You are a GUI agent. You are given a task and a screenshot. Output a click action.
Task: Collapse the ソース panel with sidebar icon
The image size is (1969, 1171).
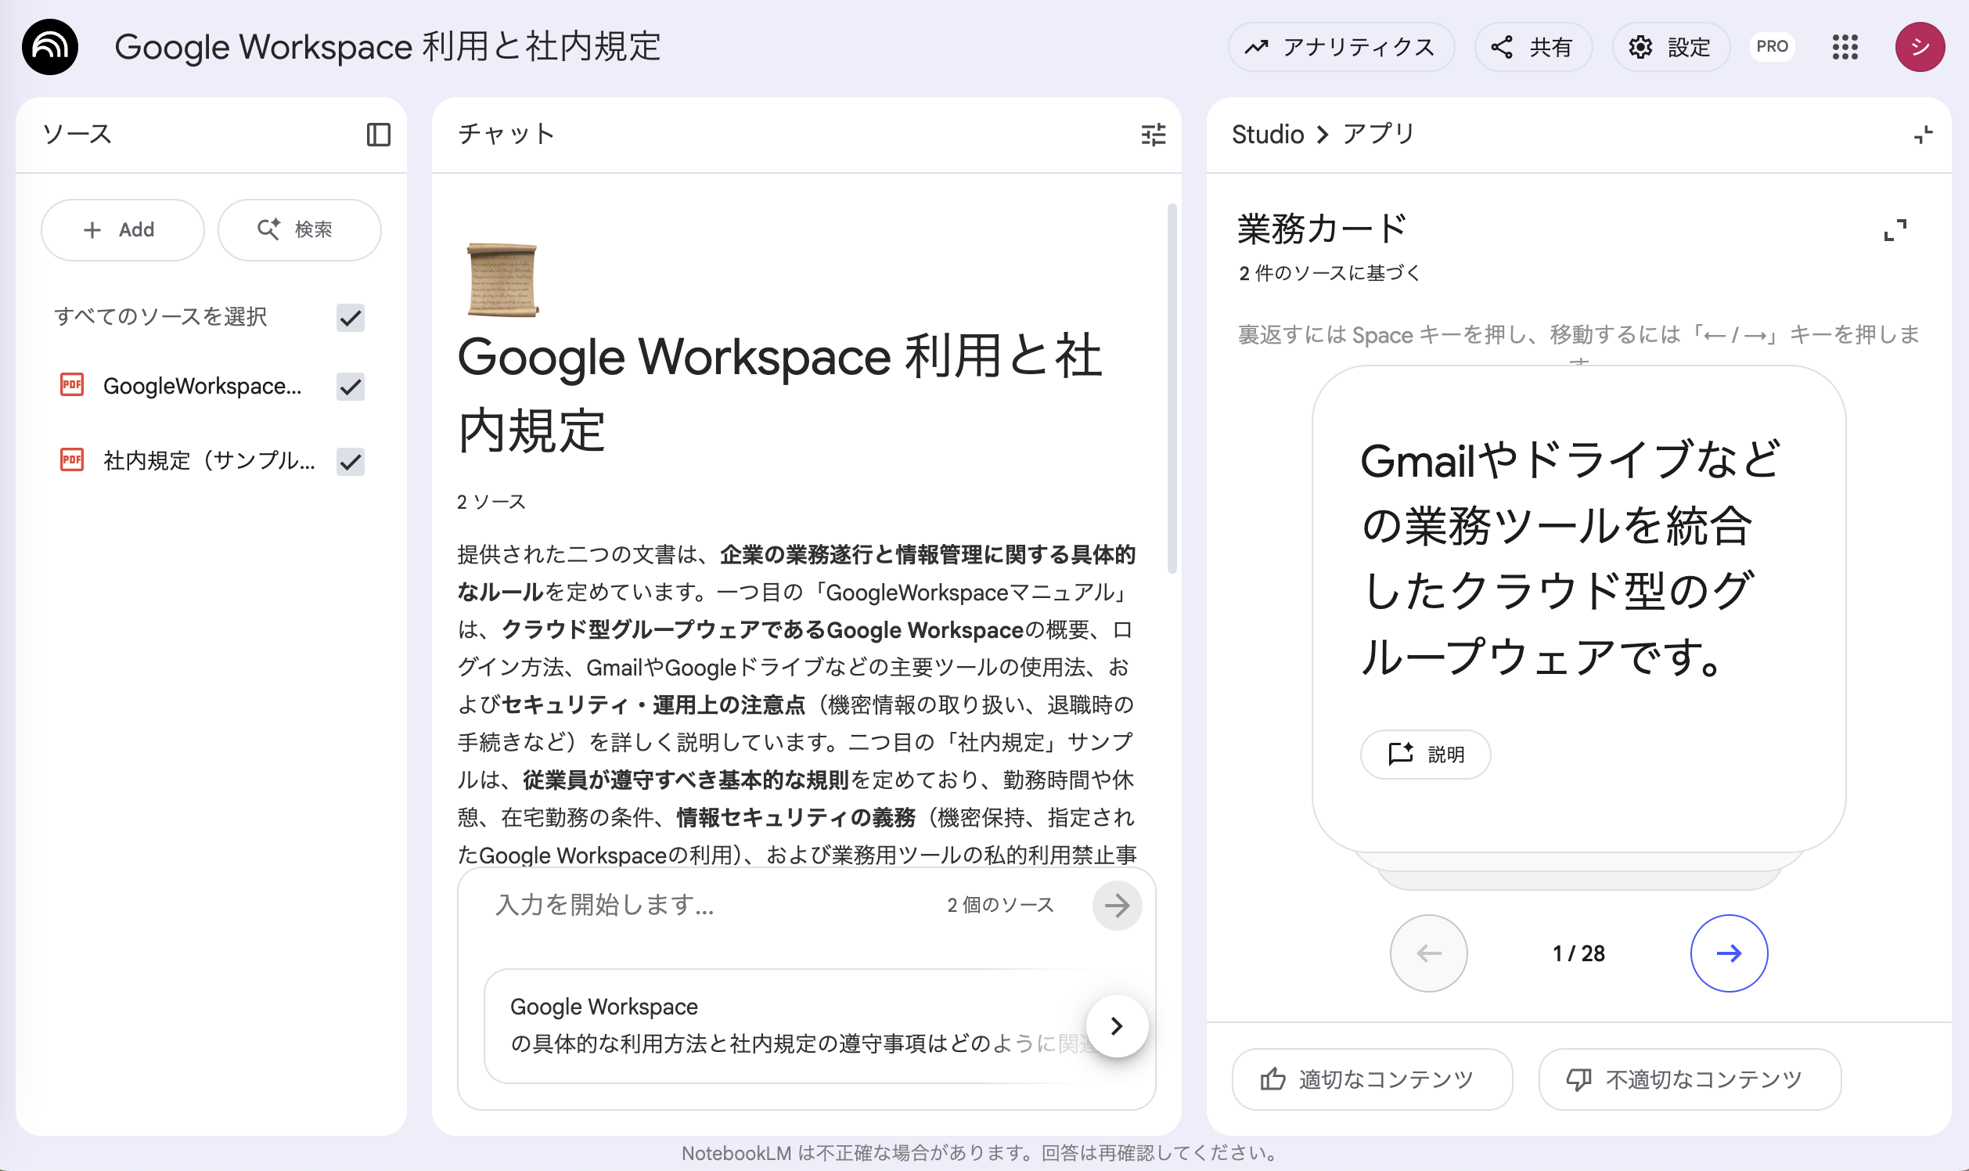coord(379,135)
